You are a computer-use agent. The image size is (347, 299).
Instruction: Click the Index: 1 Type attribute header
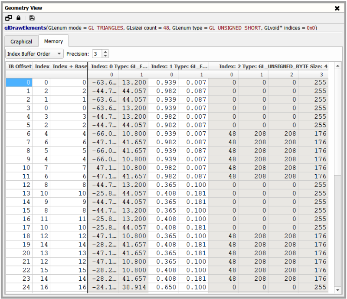178,66
